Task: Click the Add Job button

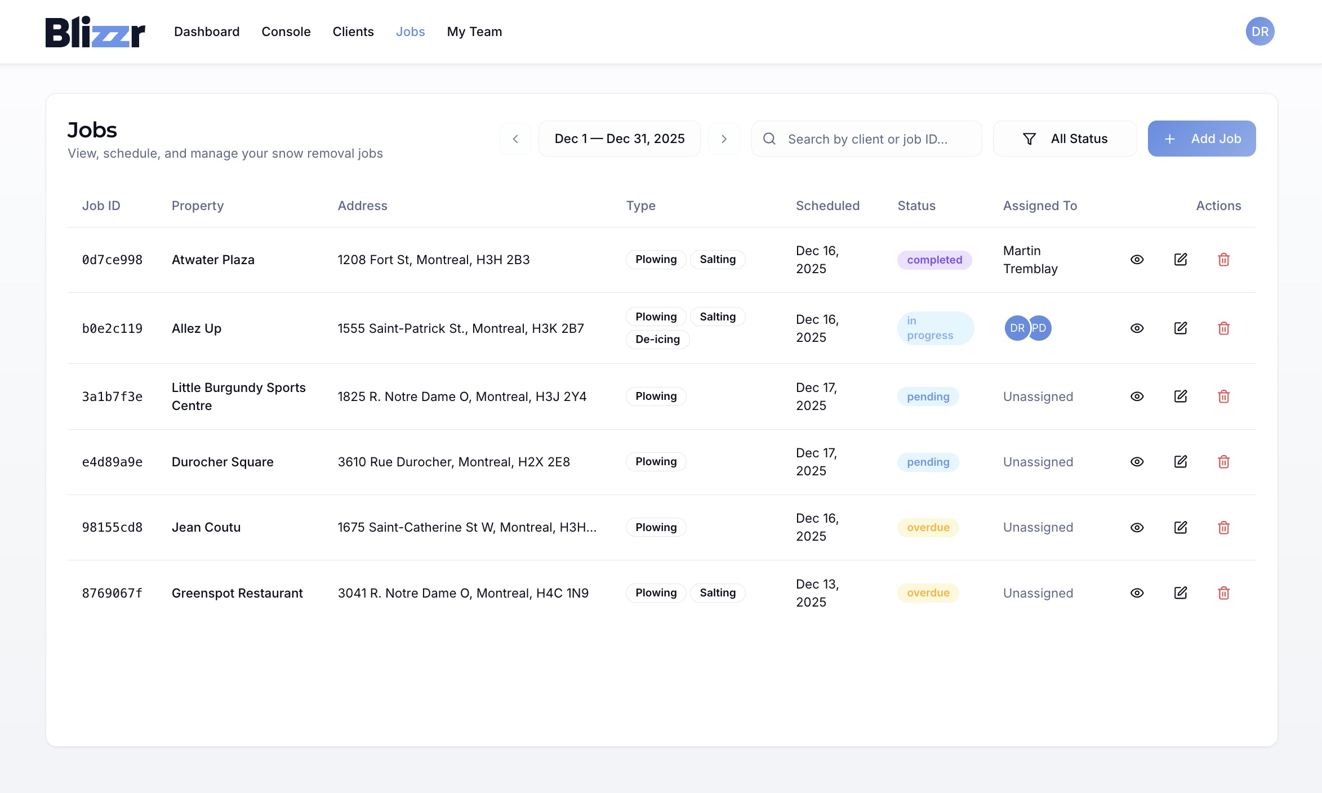Action: [1201, 139]
